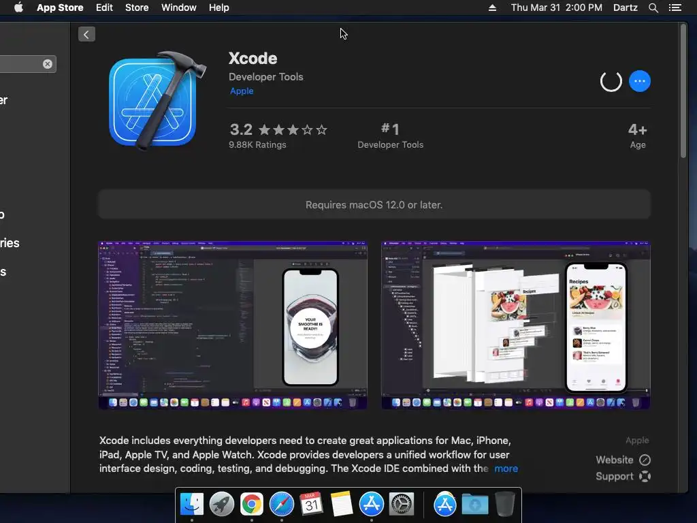697x523 pixels.
Task: Open Safari from the Dock
Action: 281,505
